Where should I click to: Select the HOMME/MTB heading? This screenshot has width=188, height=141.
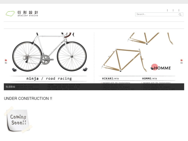(149, 79)
